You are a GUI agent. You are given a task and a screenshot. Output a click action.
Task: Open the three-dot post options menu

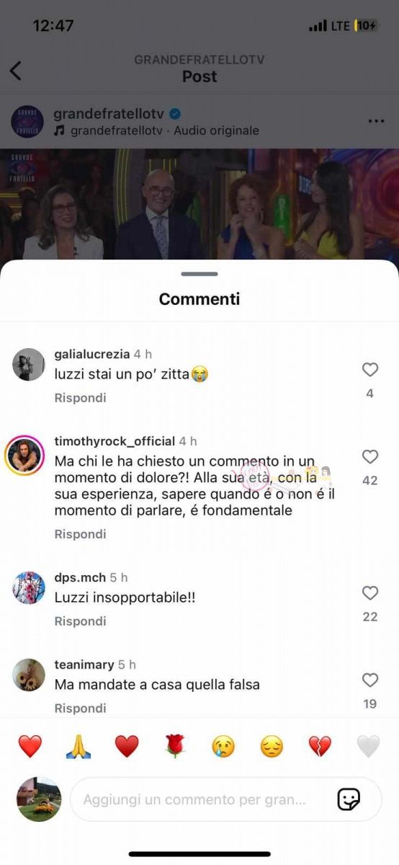[376, 121]
